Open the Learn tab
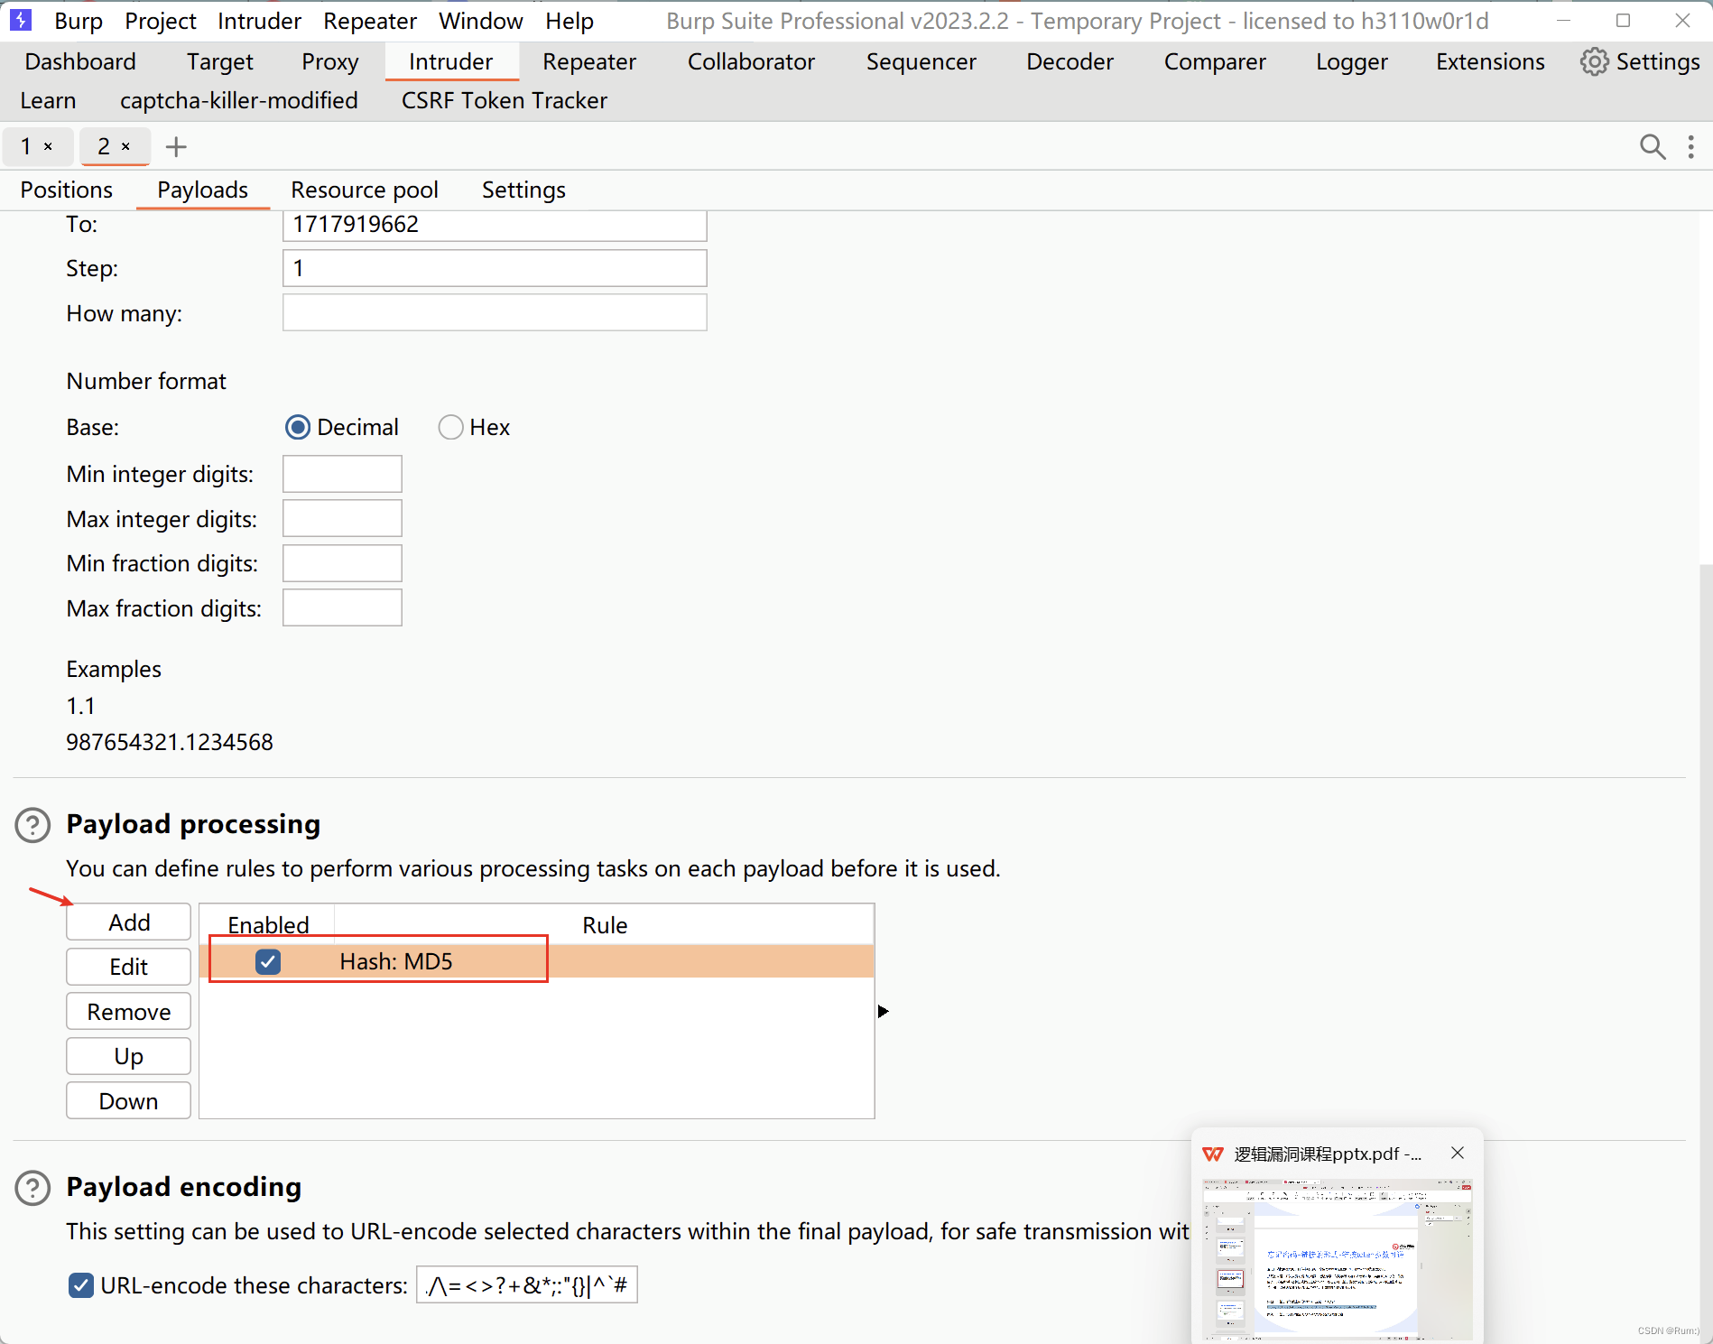Screen dimensions: 1713x1344 (x=48, y=100)
